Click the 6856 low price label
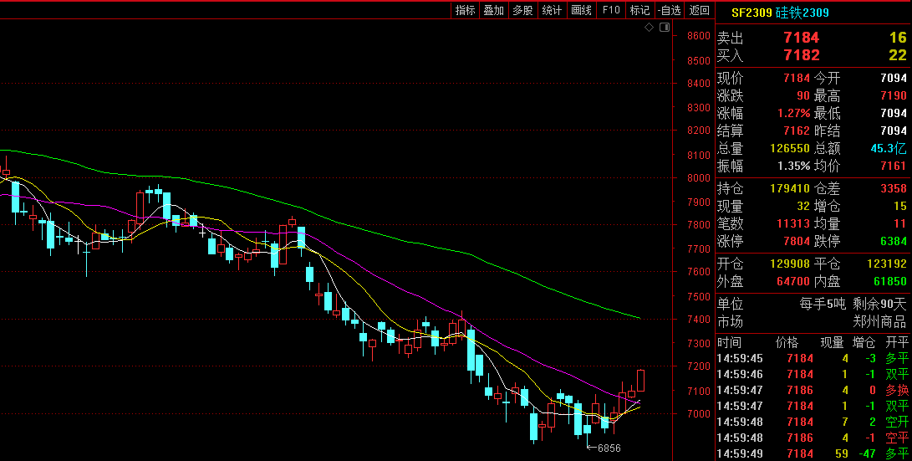This screenshot has height=461, width=912. (608, 448)
